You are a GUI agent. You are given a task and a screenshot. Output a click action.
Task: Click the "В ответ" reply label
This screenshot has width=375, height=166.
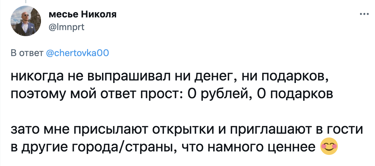click(x=27, y=53)
